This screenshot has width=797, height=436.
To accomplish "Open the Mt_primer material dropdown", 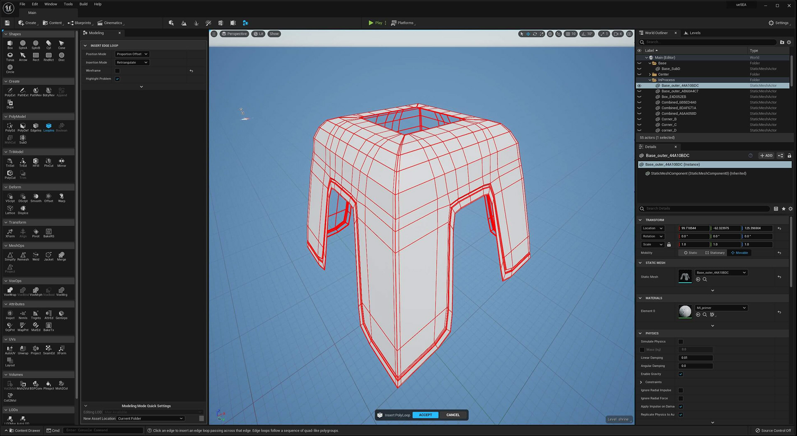I will (x=721, y=308).
